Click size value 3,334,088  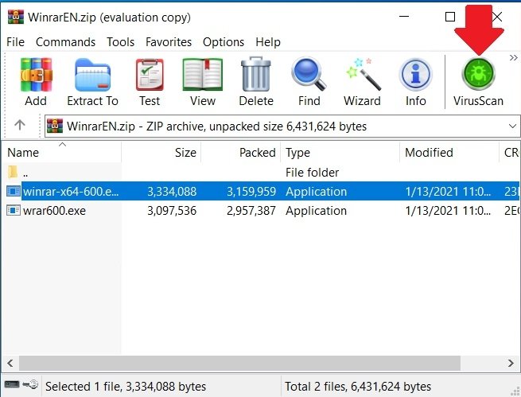[172, 192]
